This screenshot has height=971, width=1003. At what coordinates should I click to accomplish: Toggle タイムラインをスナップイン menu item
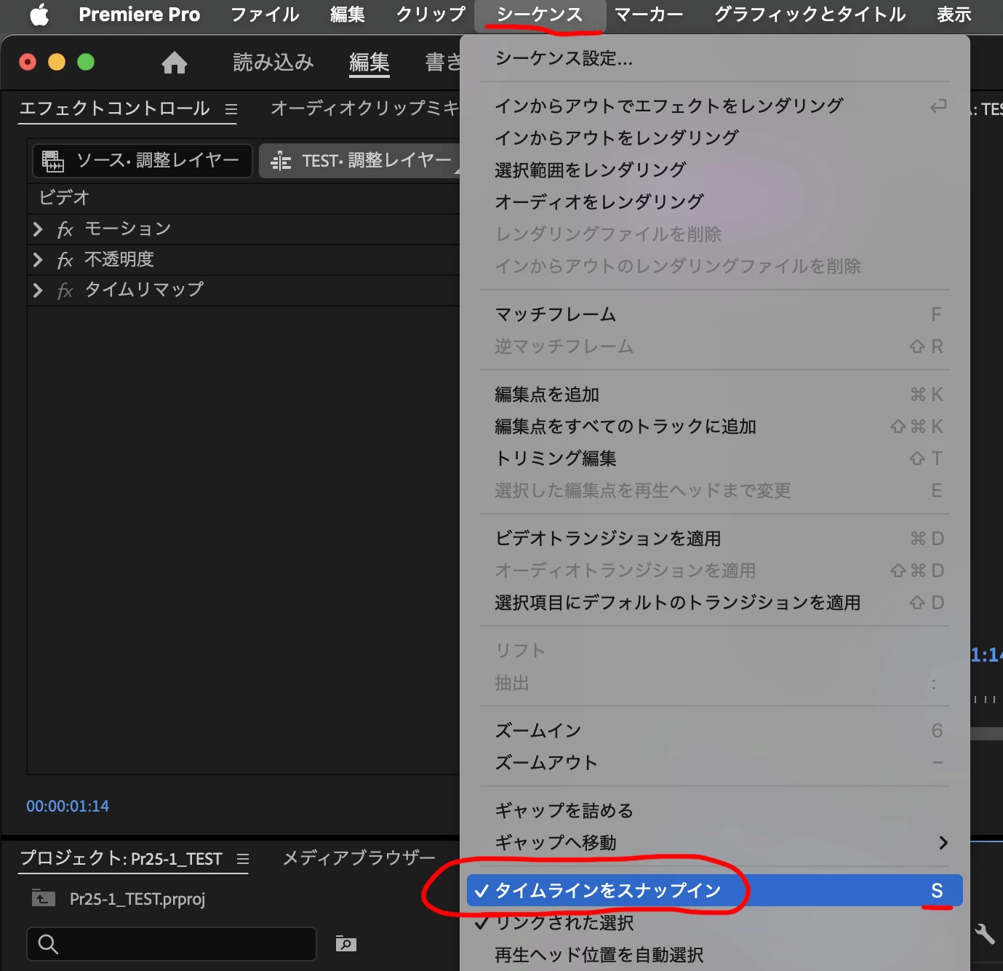tap(715, 891)
